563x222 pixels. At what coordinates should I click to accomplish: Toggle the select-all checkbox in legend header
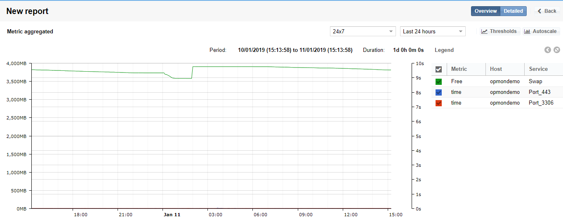pos(438,69)
